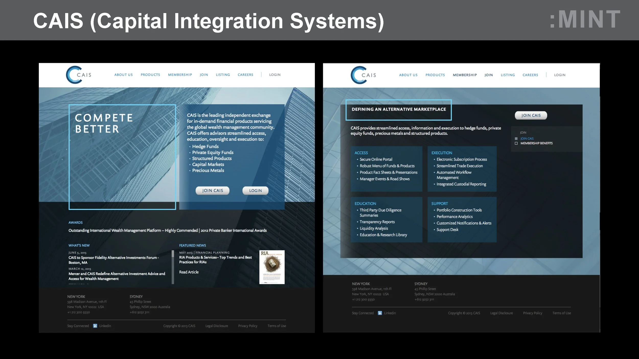Screen dimensions: 639x359
Task: Select the Membership Benefits sidebar checkbox
Action: [x=516, y=143]
